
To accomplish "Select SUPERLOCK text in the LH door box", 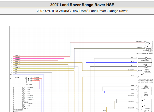I will [x=145, y=89].
